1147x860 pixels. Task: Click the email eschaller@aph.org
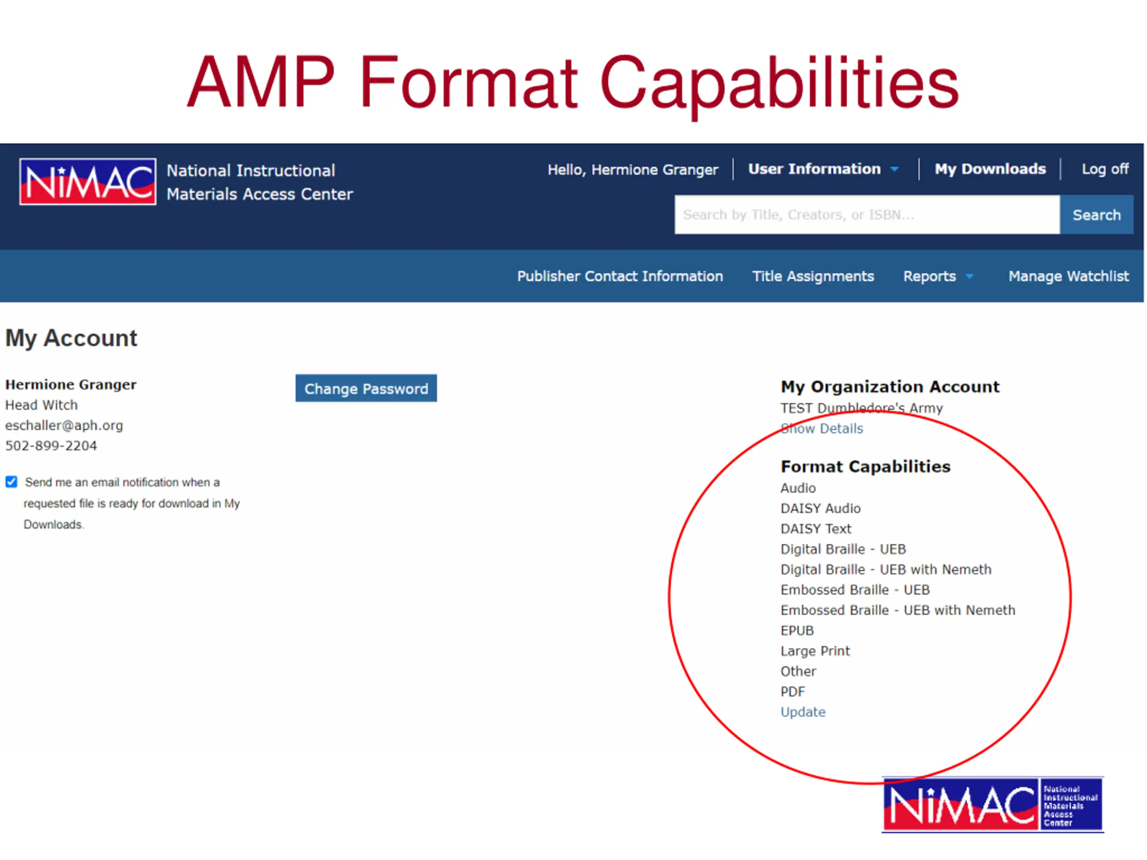[65, 426]
